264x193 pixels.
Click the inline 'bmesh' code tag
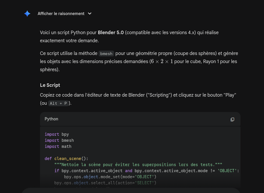point(106,54)
